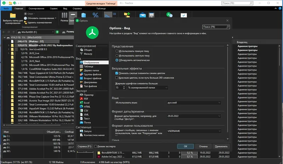Open HTML export settings

[87, 107]
